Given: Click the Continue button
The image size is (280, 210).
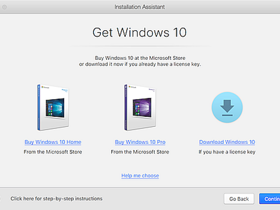Looking at the screenshot, I should [269, 199].
